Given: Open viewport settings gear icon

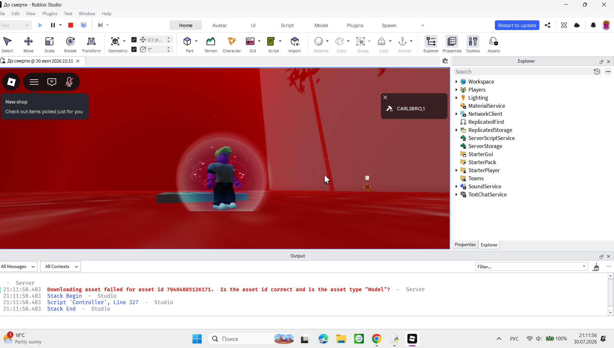Looking at the screenshot, I should click(445, 61).
